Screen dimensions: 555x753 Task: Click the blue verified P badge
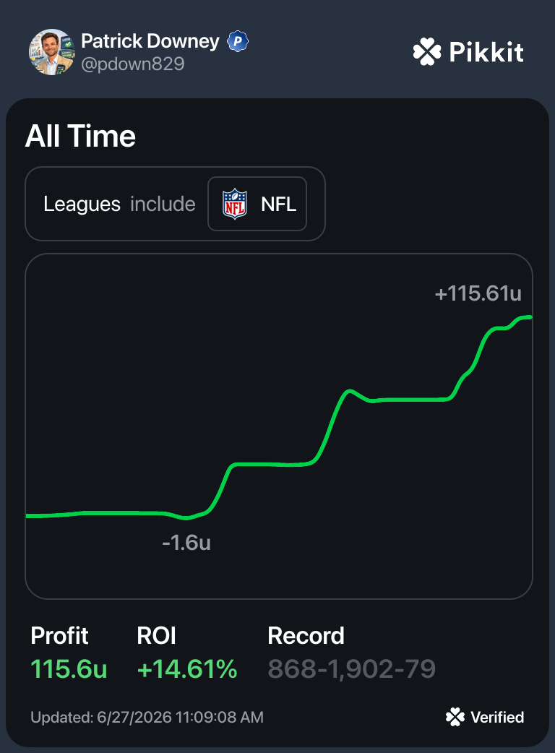coord(237,41)
